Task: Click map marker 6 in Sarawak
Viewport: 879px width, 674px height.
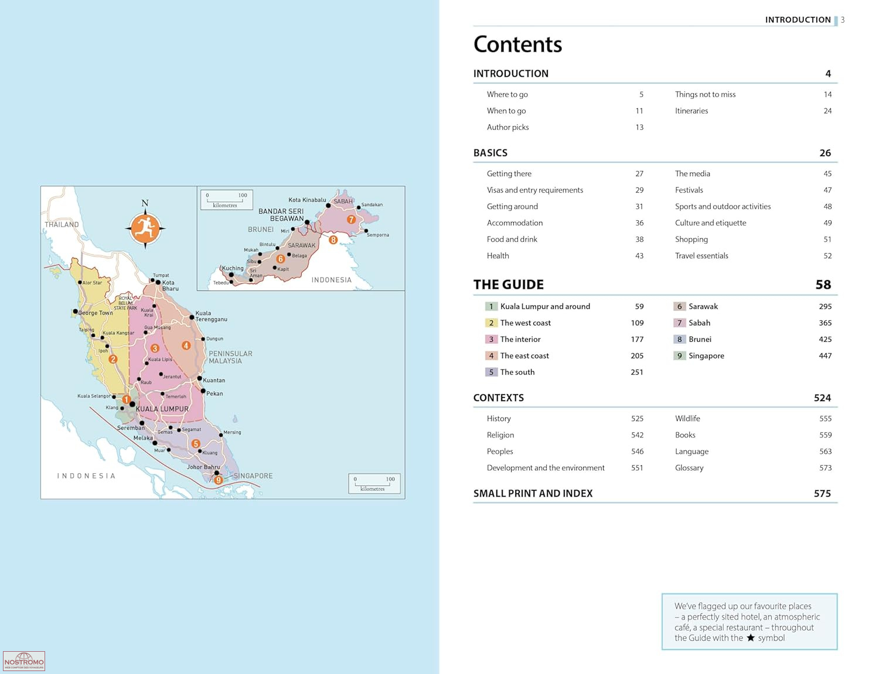Action: click(280, 259)
